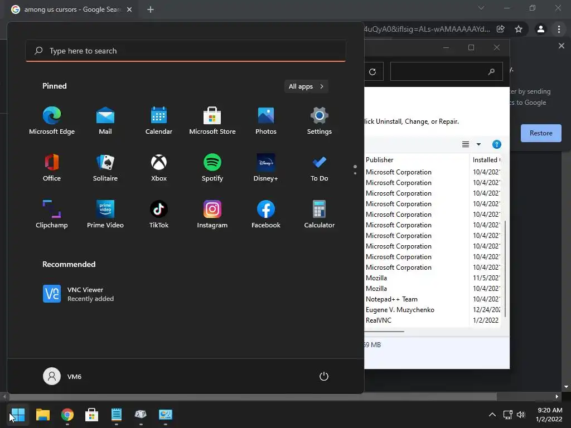This screenshot has width=571, height=428.
Task: Open File Explorer from the taskbar
Action: 42,415
